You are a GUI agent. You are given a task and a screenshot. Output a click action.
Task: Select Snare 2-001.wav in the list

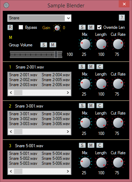point(23,75)
